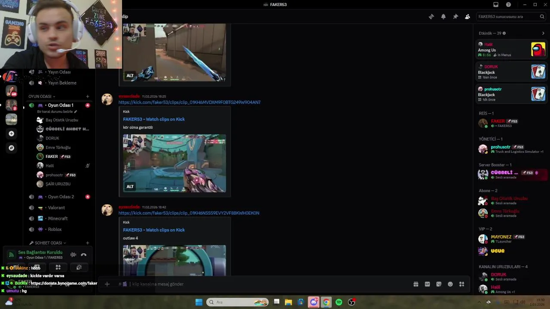This screenshot has height=309, width=550.
Task: Select voice user ŞAİR URUZBU in Oyun Odası 1
Action: pos(64,184)
